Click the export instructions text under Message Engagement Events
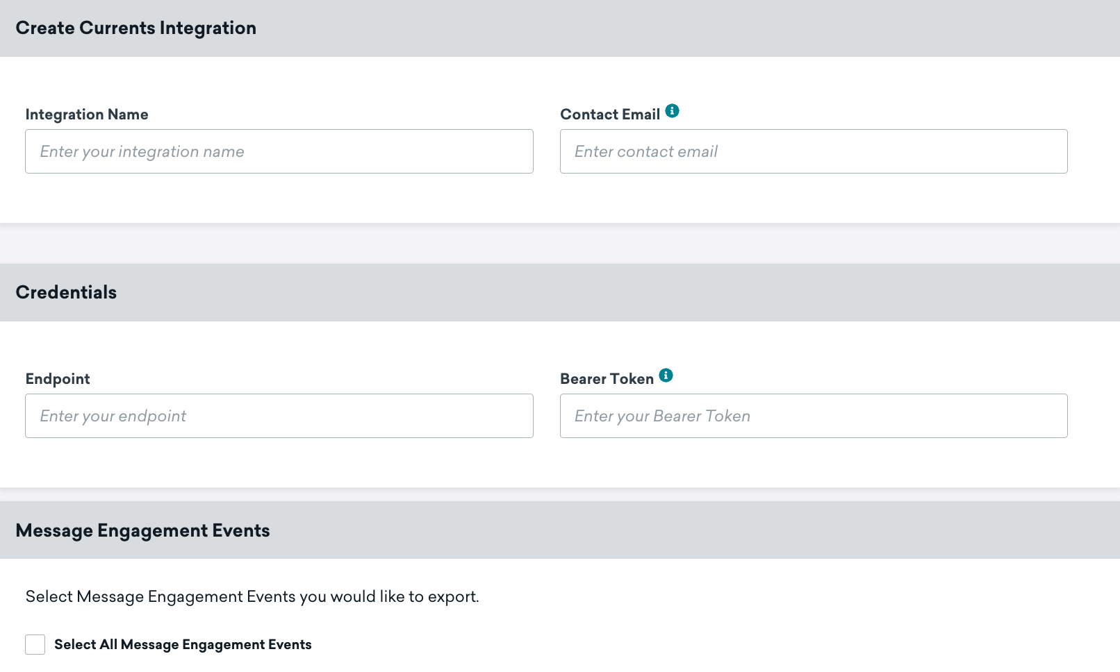Viewport: 1120px width, 672px height. click(252, 596)
